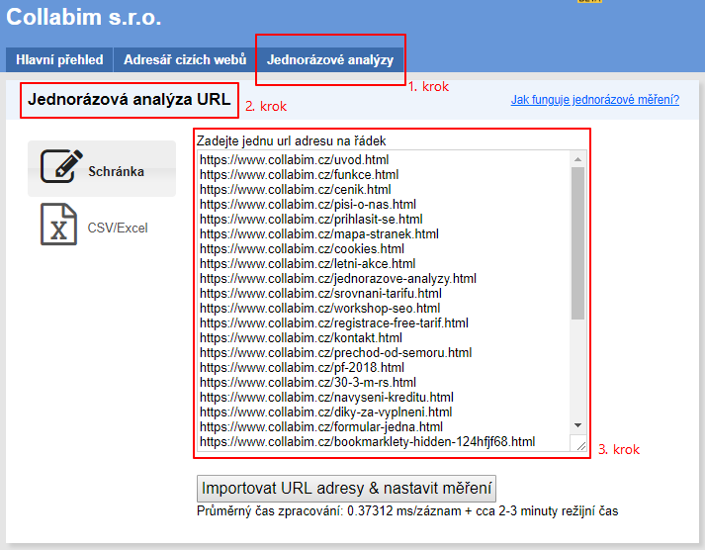Click the formular-jedna.html URL line
Screen dimensions: 705x550
pos(321,426)
